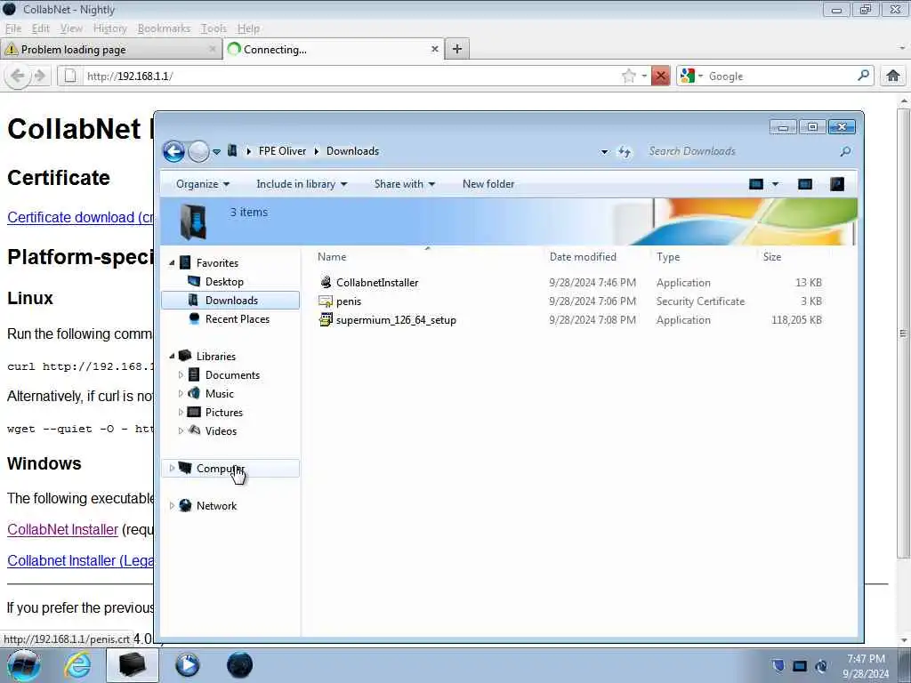Open the History menu in Nightly
This screenshot has height=683, width=911.
(109, 28)
